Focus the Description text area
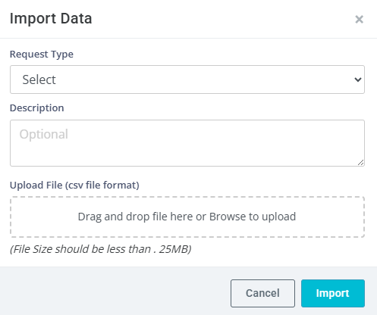The width and height of the screenshot is (377, 315). click(187, 143)
